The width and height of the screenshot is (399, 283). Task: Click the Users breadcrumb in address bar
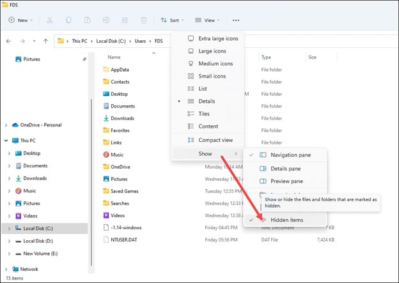141,41
